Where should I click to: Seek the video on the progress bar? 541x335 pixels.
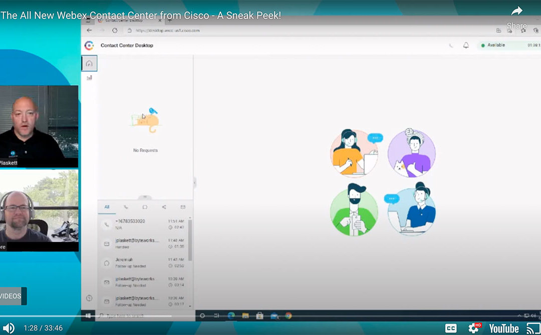270,315
